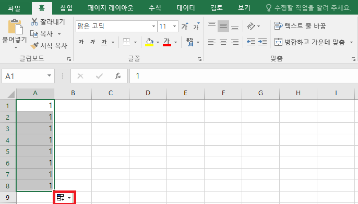Toggle italic 가 formatting
The height and width of the screenshot is (204, 358).
click(92, 42)
